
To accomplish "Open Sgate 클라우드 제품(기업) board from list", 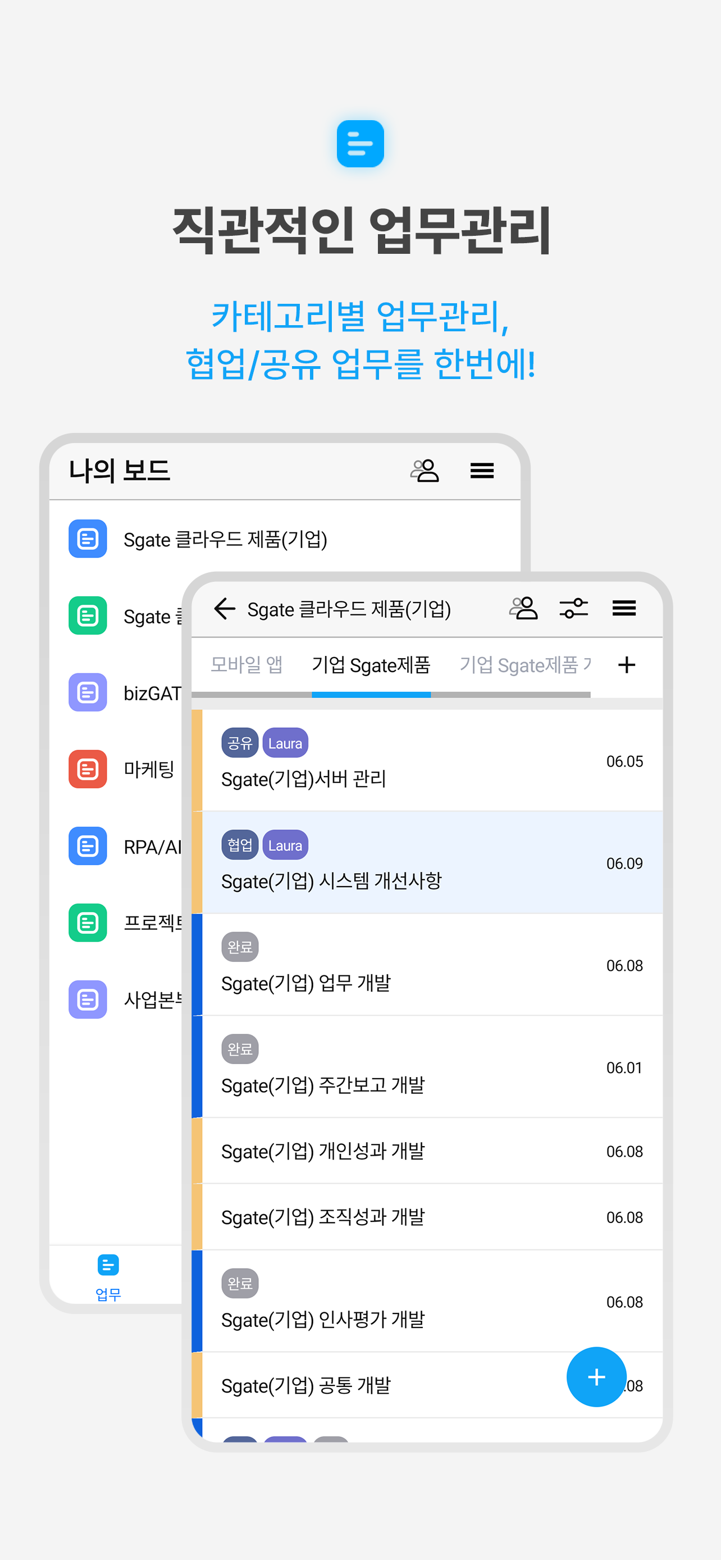I will click(x=225, y=539).
